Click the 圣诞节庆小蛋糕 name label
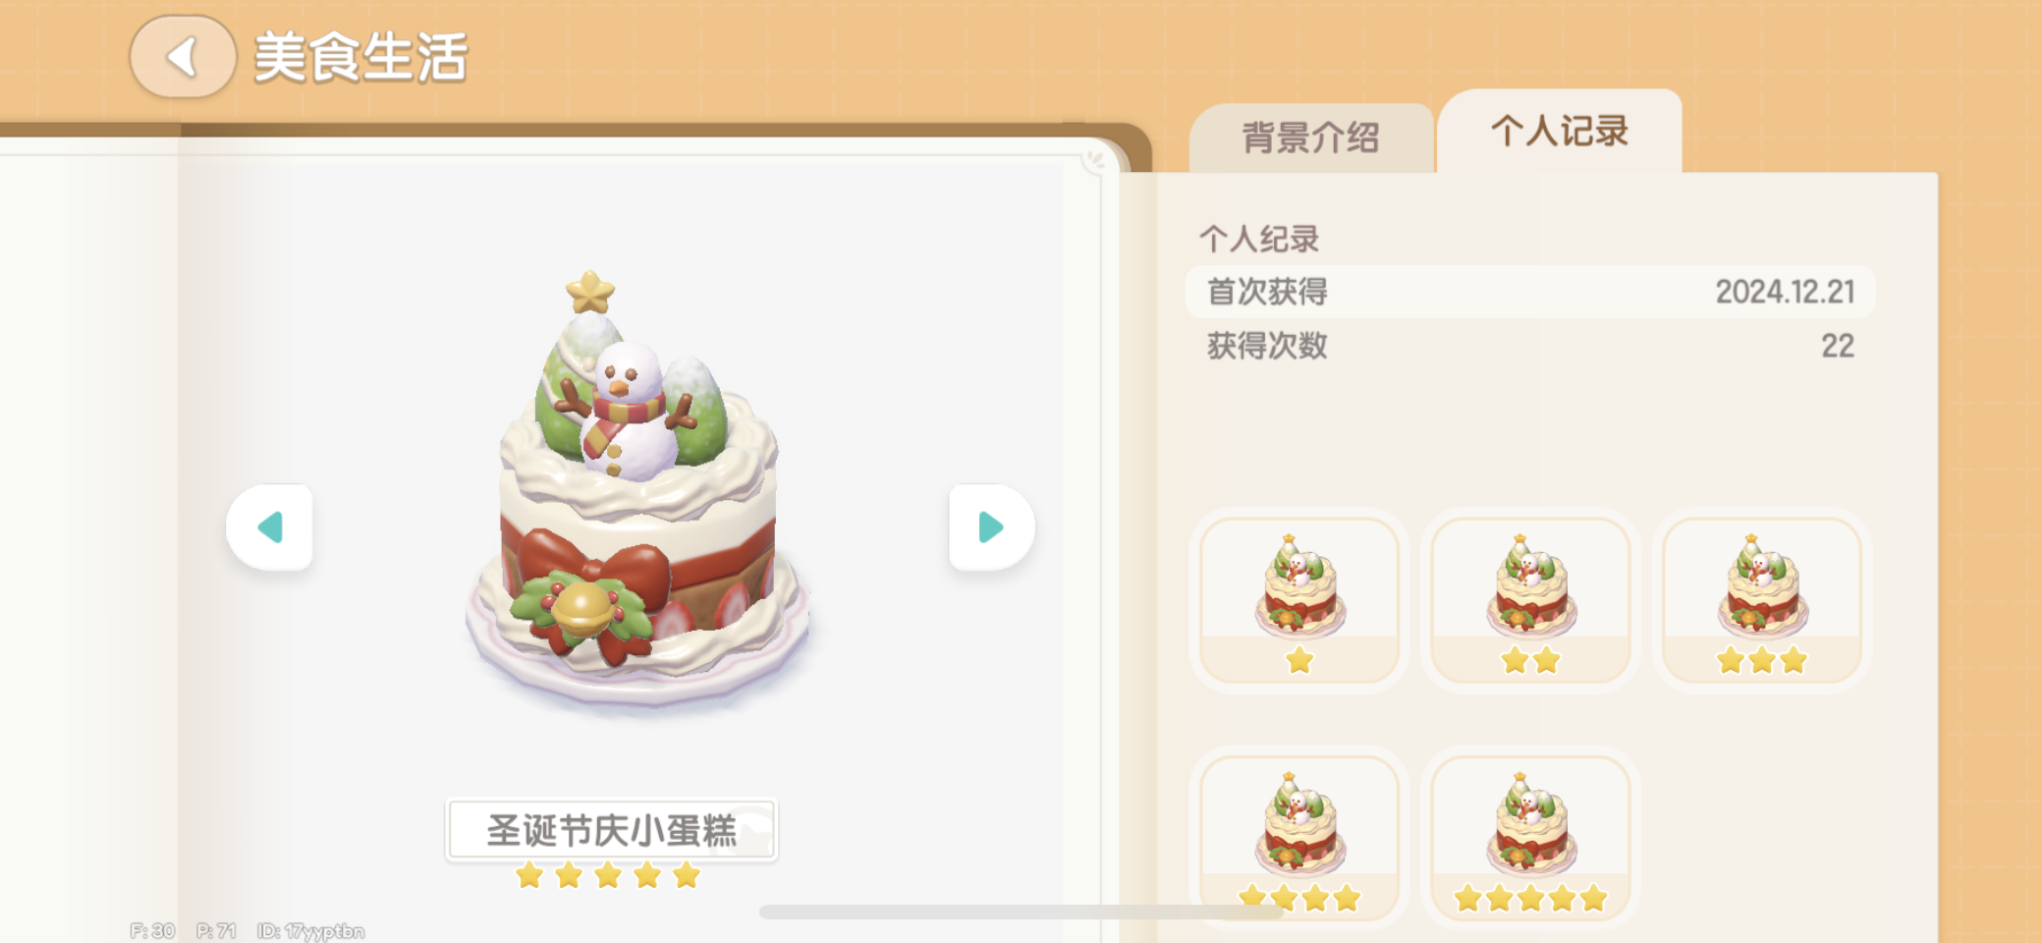Screen dimensions: 2042x943 [611, 830]
